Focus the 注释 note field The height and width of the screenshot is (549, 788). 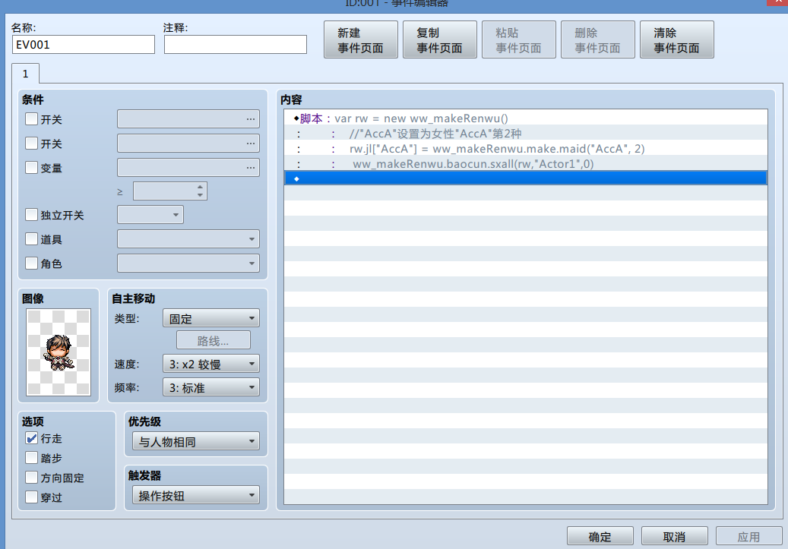point(236,45)
